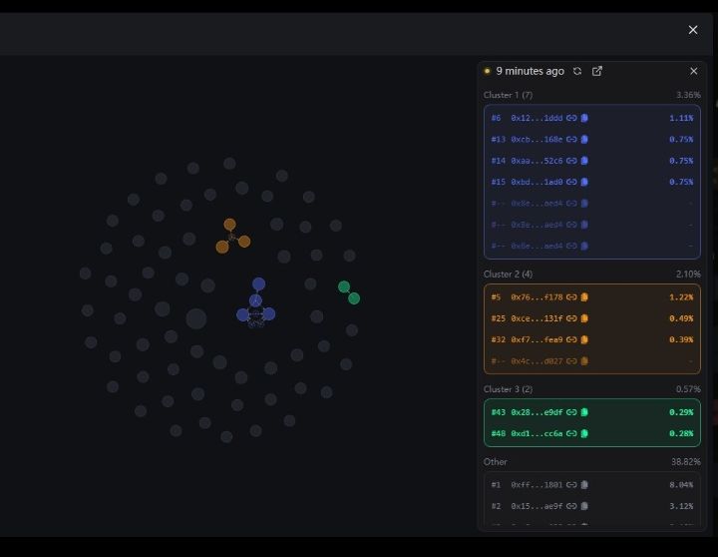Copy address 0x12...1ddd with clipboard icon
Image resolution: width=718 pixels, height=557 pixels.
[585, 118]
